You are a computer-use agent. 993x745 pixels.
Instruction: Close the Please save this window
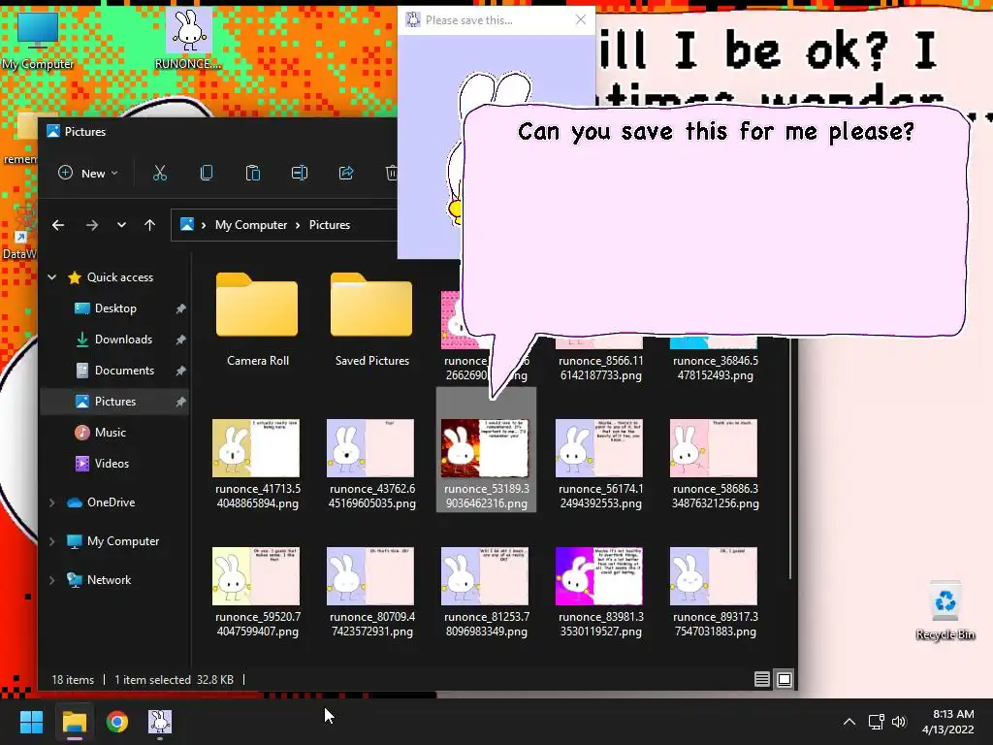[x=581, y=19]
